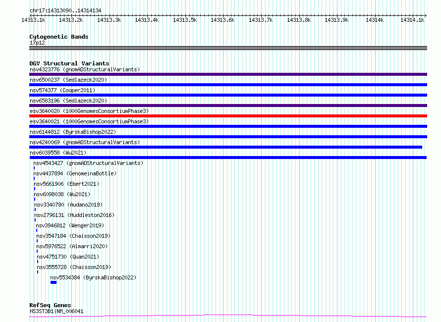
Task: Select variant label nsv6500237 (Sedlazeck2020)
Action: (68, 80)
